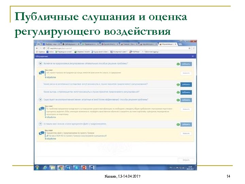Open Word from the taskbar
Image resolution: width=245 pixels, height=184 pixels.
tap(92, 168)
